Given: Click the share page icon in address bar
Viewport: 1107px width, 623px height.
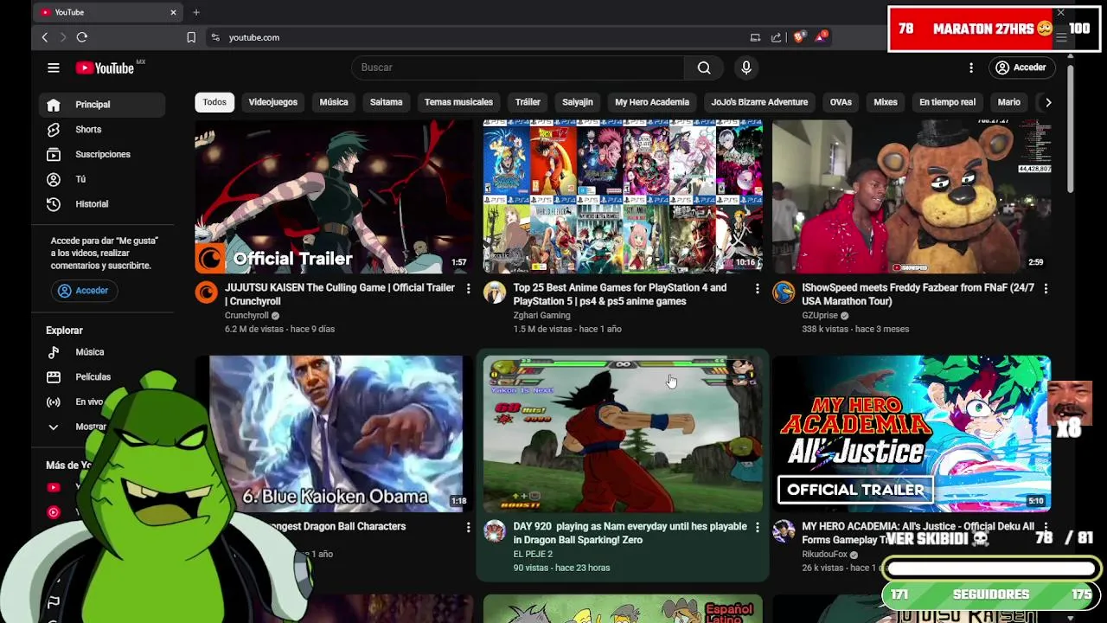Looking at the screenshot, I should (776, 37).
